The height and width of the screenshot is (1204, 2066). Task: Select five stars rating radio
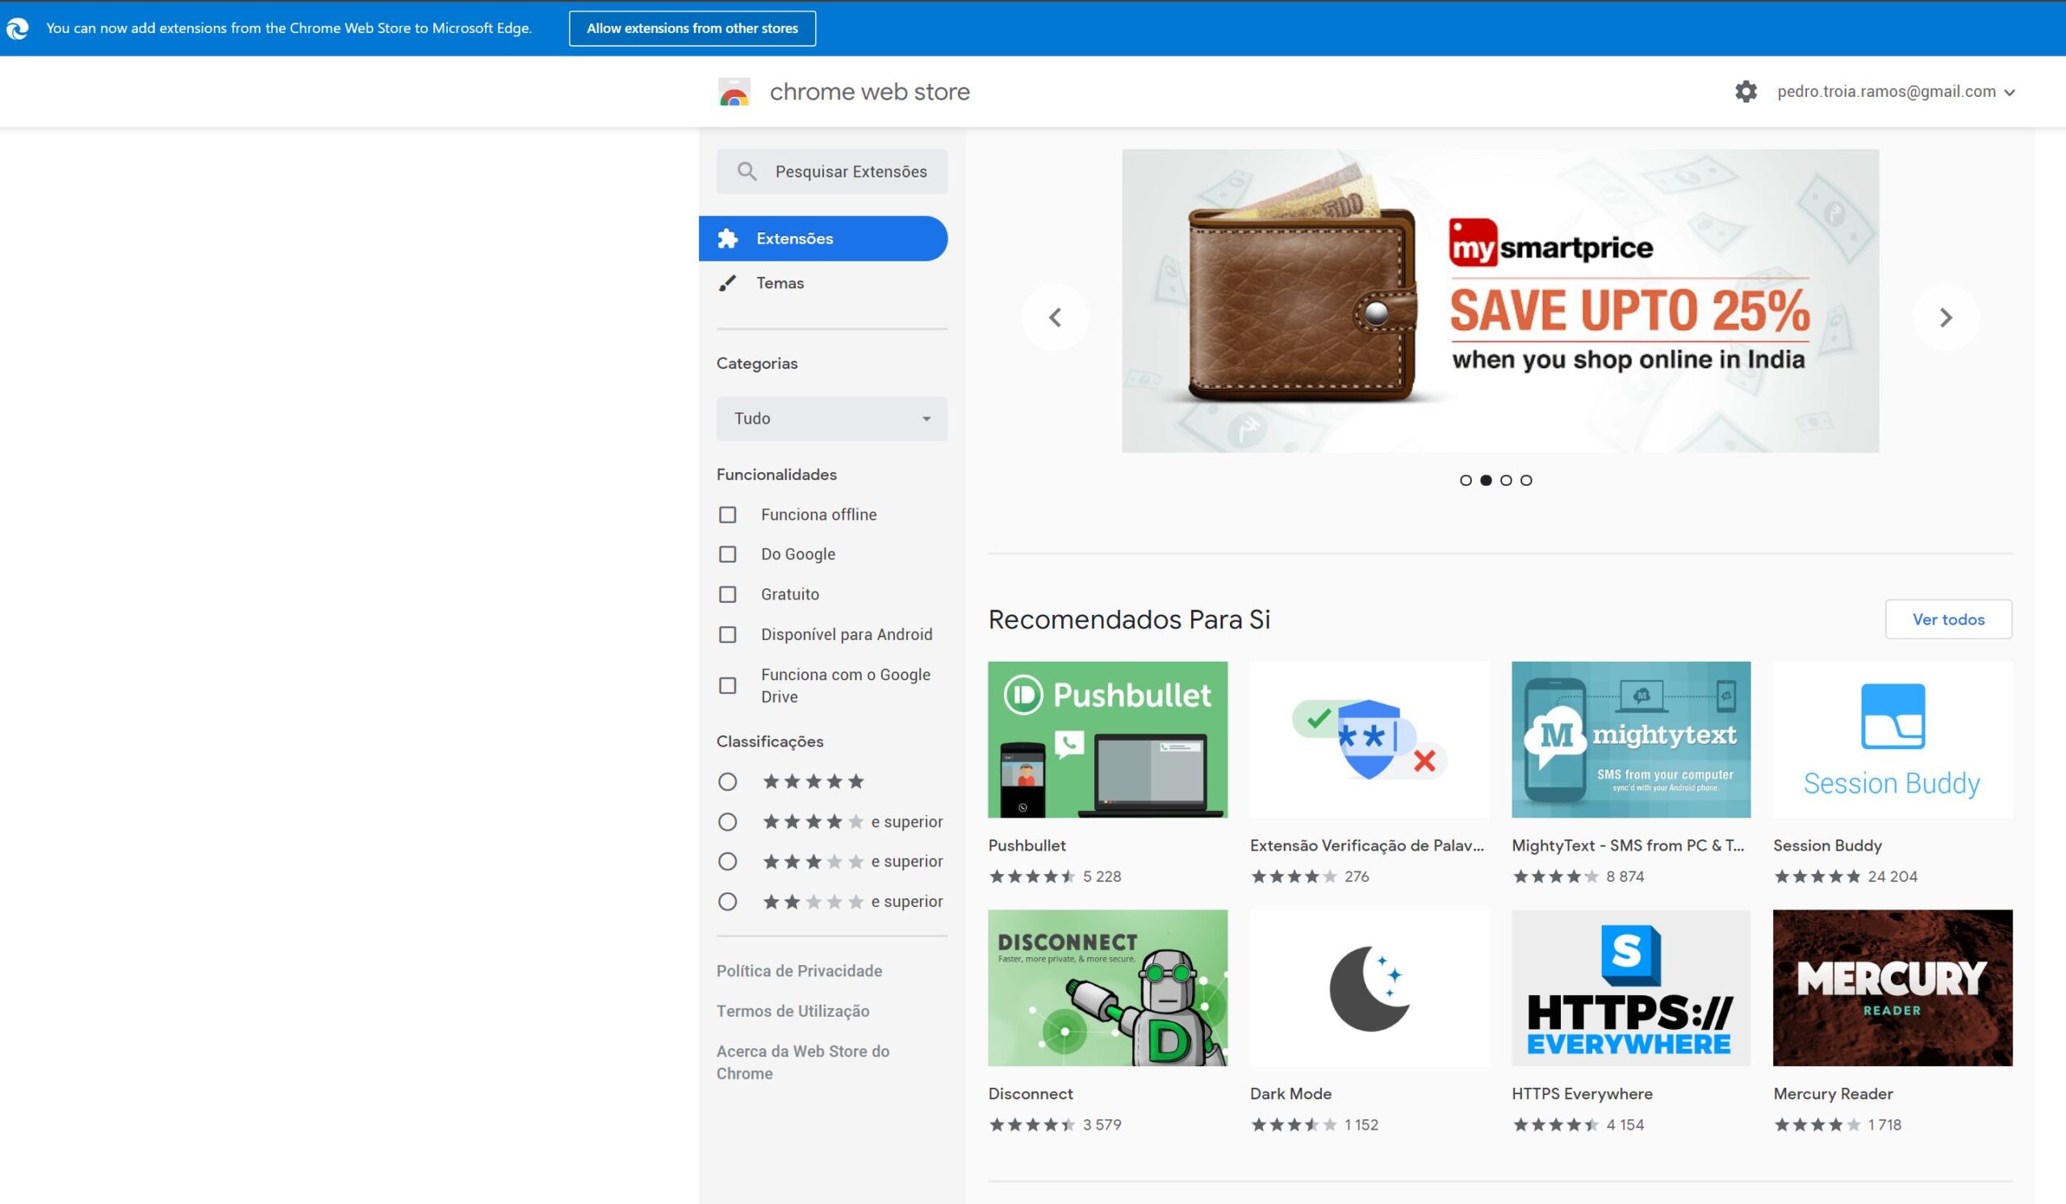(x=727, y=782)
